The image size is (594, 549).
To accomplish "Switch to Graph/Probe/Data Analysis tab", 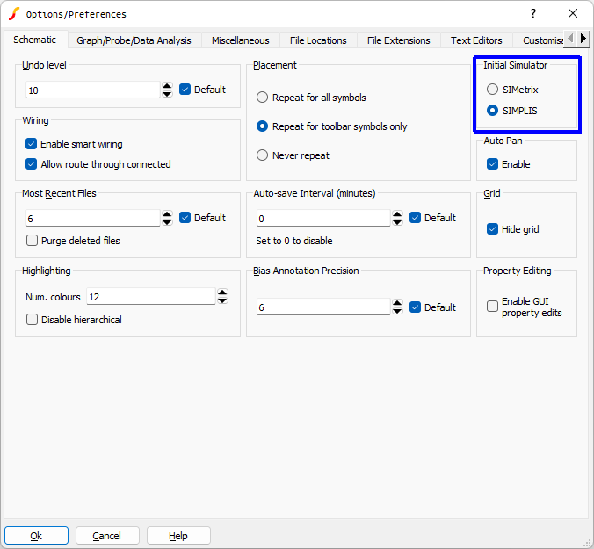I will [134, 40].
